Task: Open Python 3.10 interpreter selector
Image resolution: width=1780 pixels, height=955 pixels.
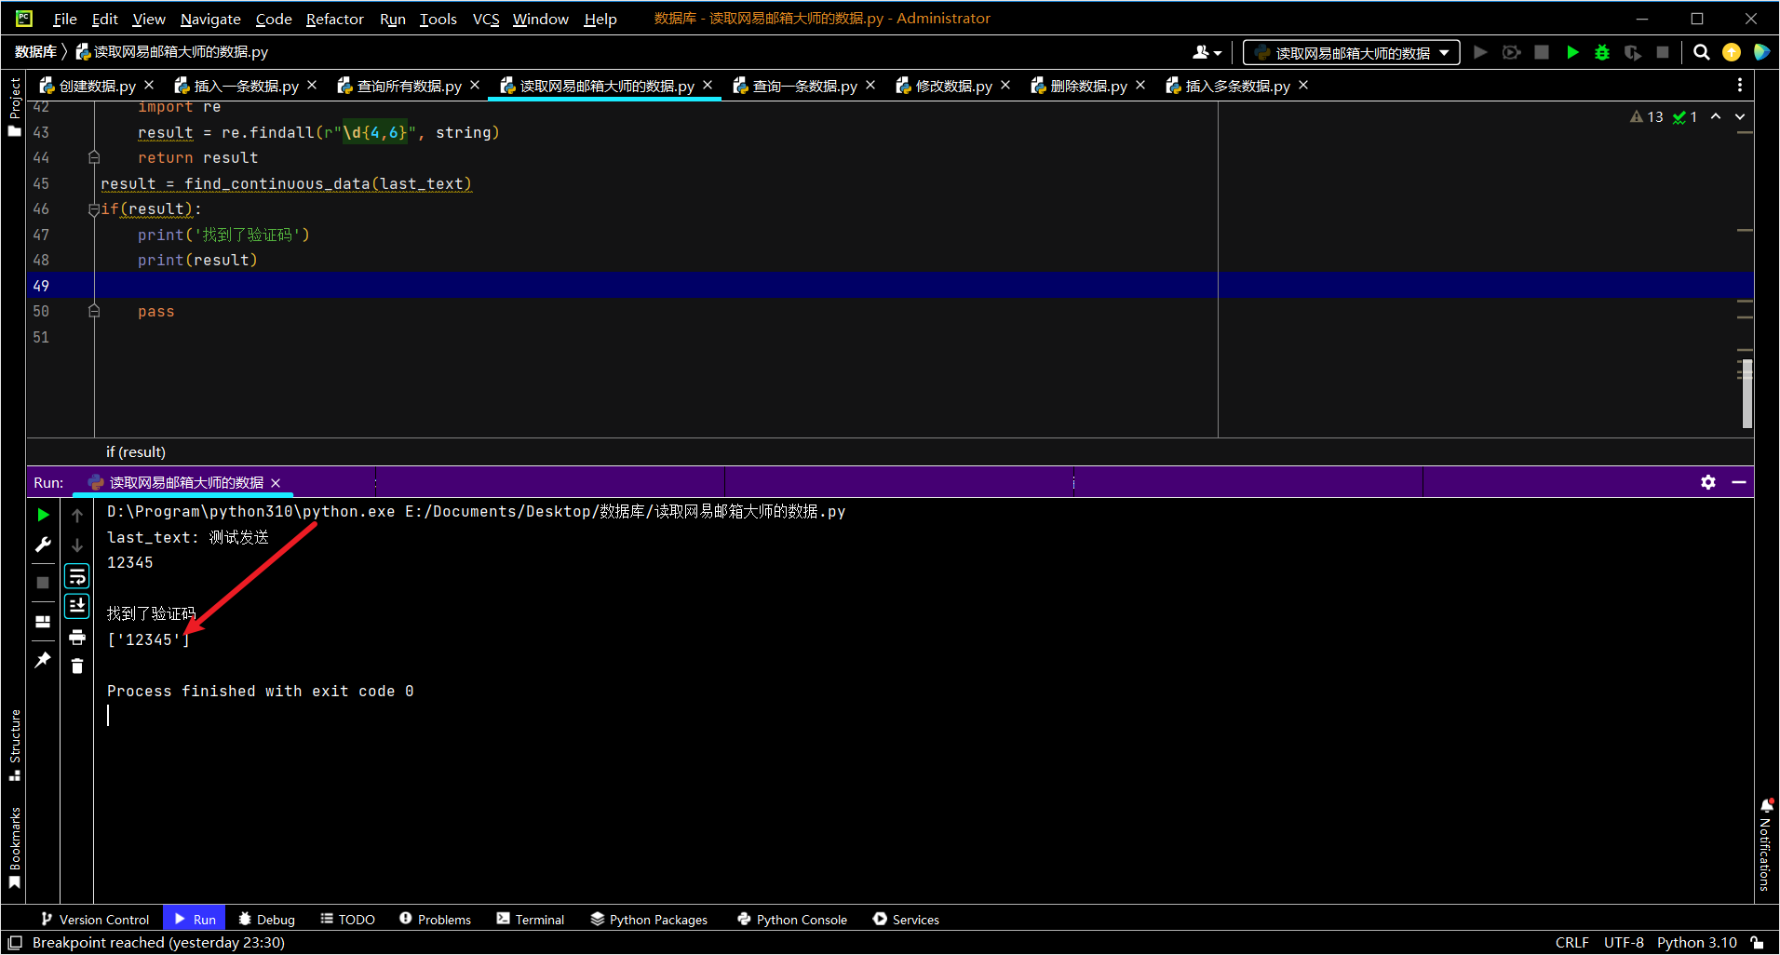Action: click(x=1697, y=943)
